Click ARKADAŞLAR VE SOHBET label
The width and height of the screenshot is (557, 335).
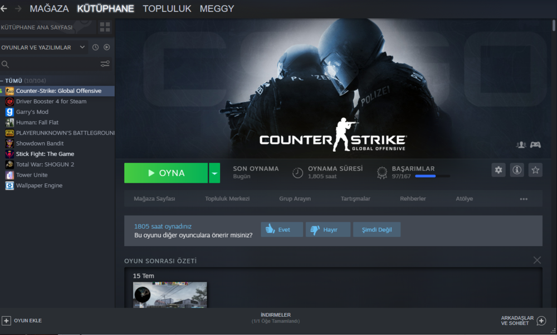517,321
